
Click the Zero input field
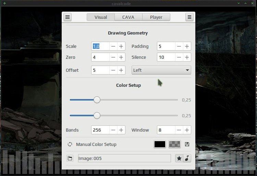tap(100, 57)
